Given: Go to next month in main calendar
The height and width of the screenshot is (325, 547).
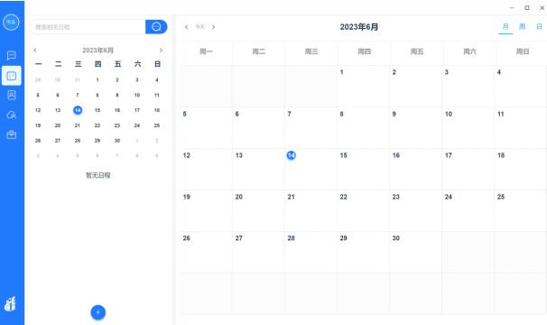Looking at the screenshot, I should pos(214,27).
